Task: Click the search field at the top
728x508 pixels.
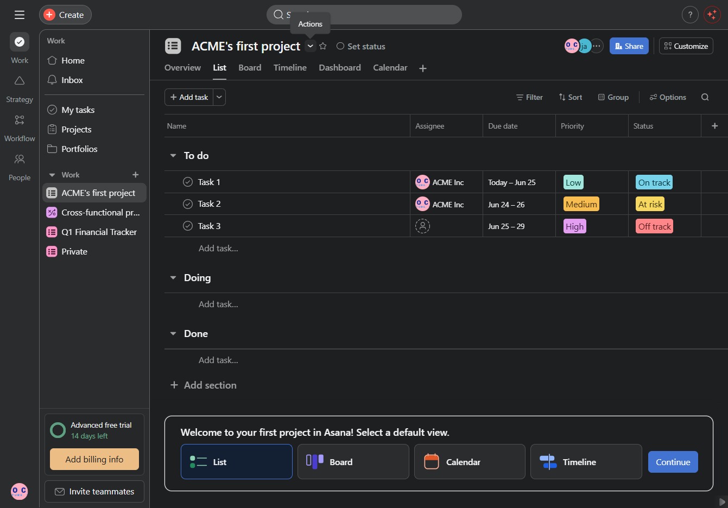Action: coord(364,15)
